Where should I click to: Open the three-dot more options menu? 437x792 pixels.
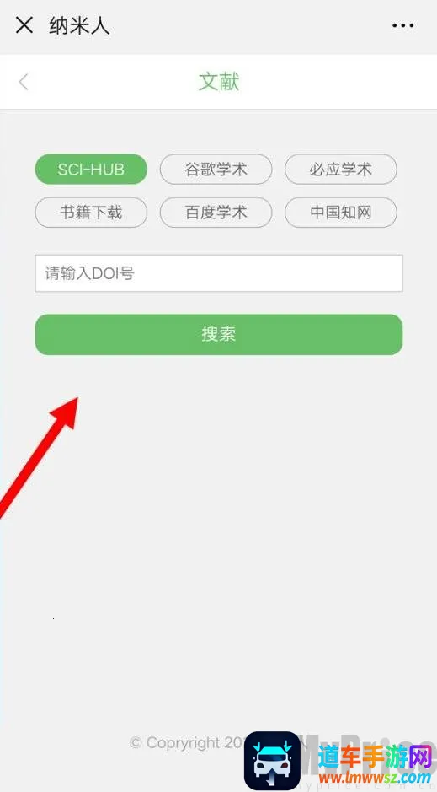[x=402, y=25]
